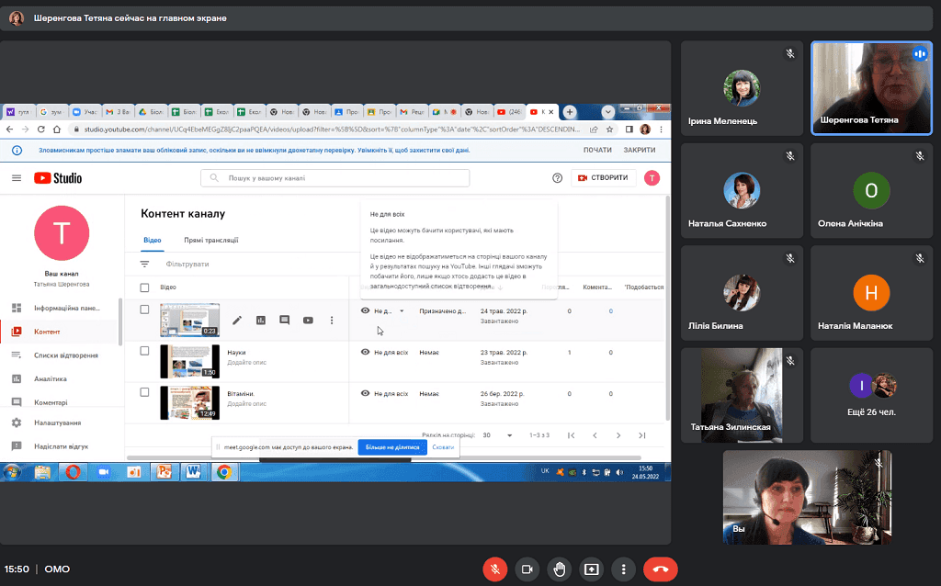Toggle the camera in Meet controls

click(527, 569)
